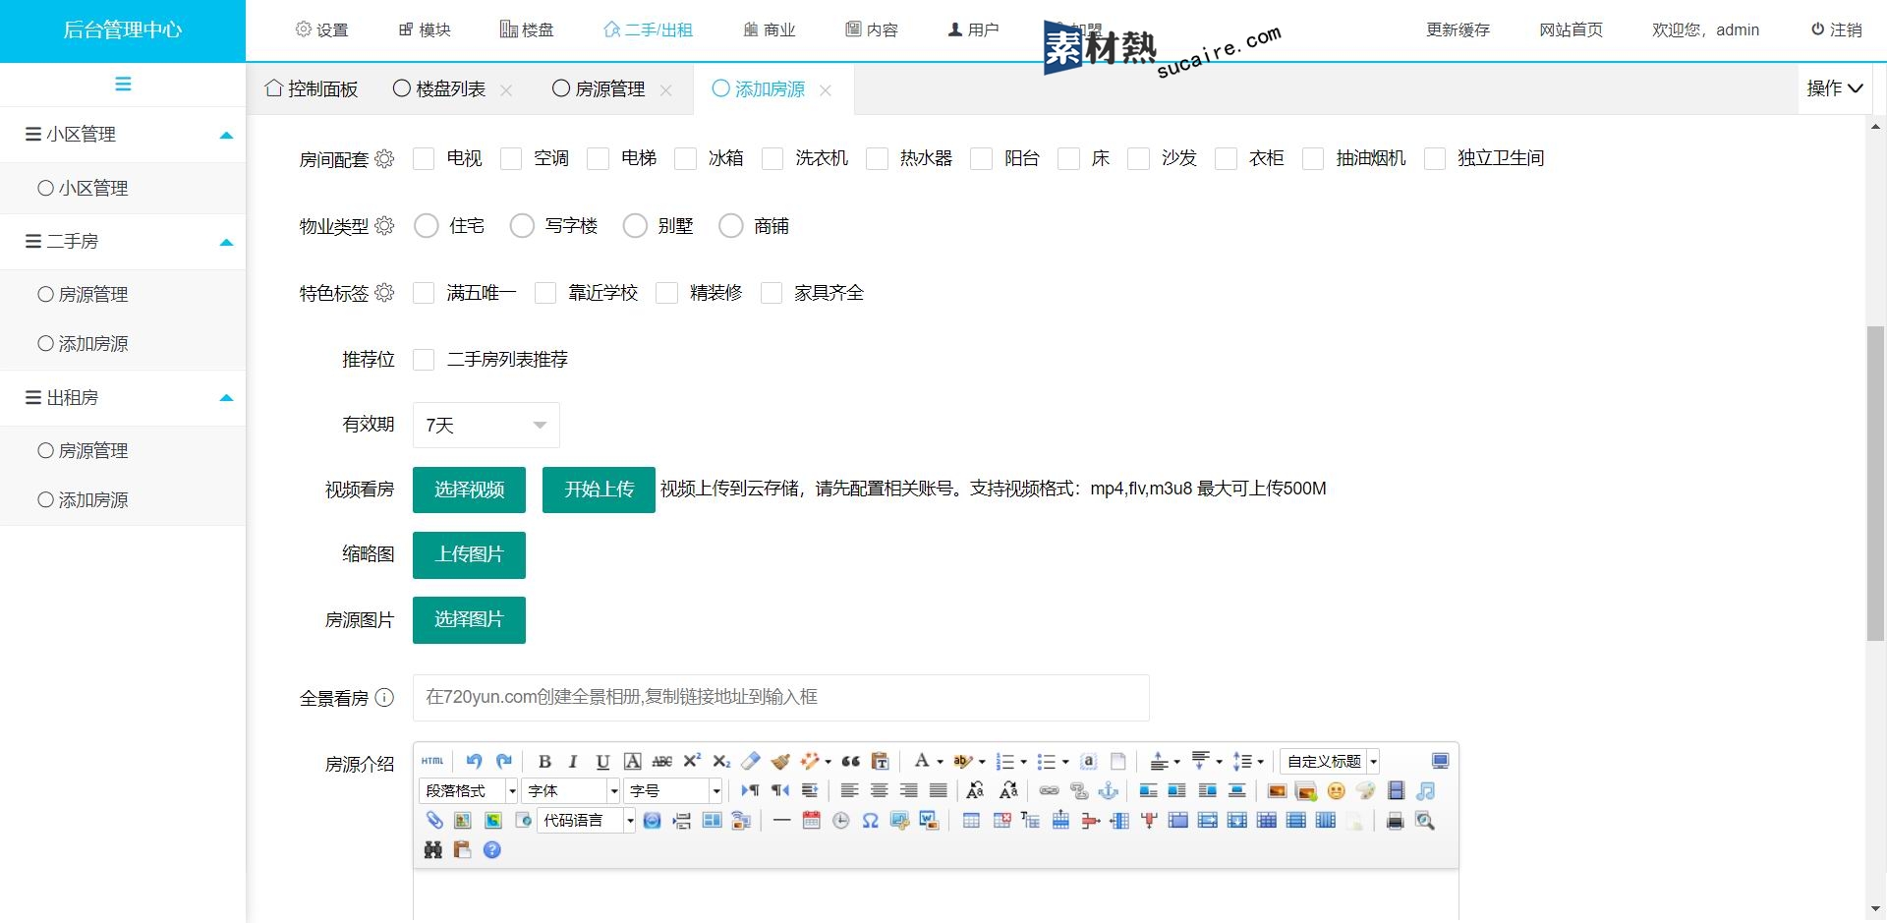1887x923 pixels.
Task: Click the 开始上传 button
Action: (x=599, y=490)
